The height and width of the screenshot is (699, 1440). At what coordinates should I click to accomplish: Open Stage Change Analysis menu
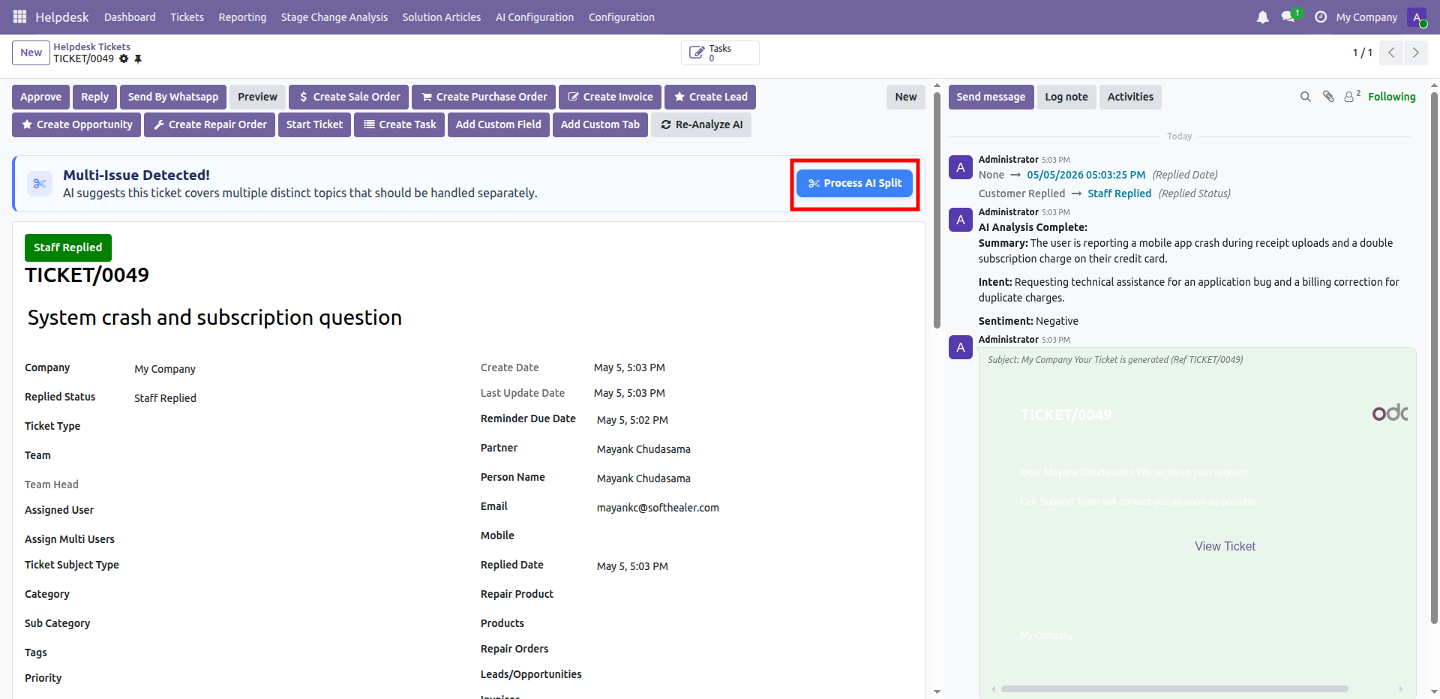[x=334, y=16]
